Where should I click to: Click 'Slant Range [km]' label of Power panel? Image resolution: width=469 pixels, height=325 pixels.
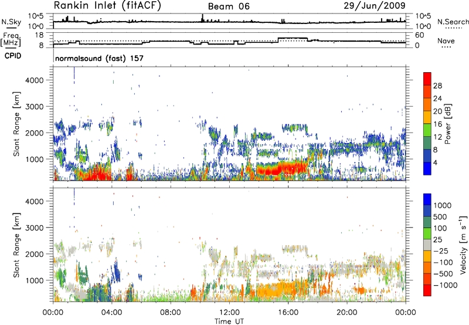click(x=16, y=124)
